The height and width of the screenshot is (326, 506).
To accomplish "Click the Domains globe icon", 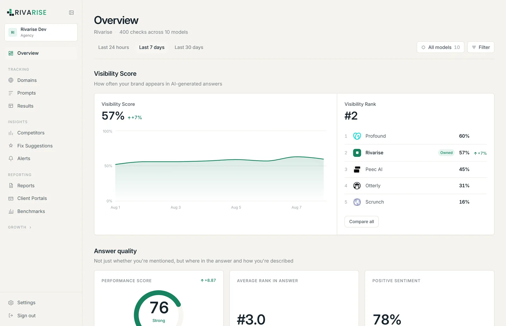I will tap(11, 80).
